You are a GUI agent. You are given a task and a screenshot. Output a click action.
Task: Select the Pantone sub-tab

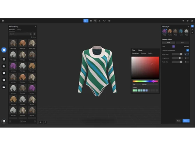[144, 53]
